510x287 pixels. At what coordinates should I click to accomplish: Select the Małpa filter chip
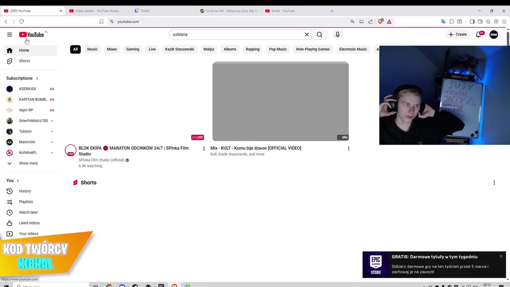[209, 49]
